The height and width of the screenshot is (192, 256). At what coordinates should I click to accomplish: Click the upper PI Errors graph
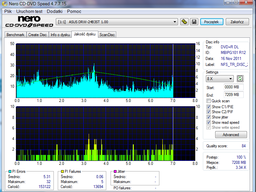coord(106,71)
